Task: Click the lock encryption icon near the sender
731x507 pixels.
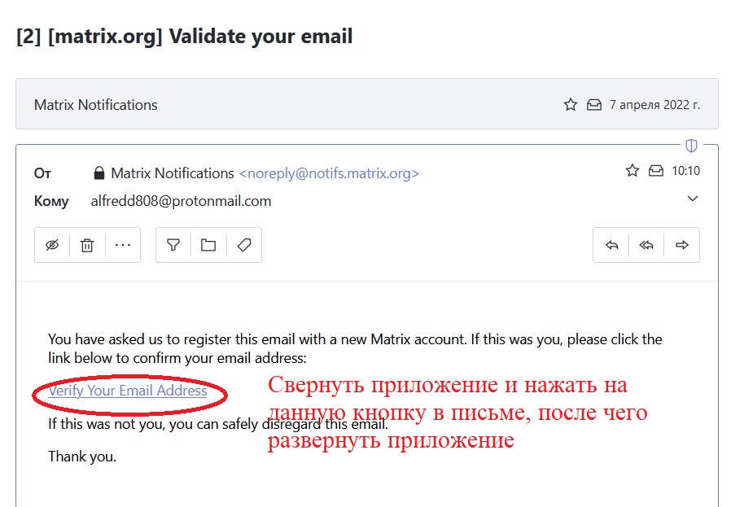Action: point(99,173)
